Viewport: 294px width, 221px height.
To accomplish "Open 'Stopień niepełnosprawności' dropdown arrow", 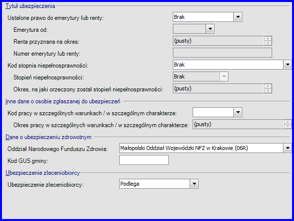I will pos(224,76).
